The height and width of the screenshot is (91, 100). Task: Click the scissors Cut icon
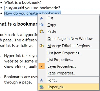(41, 18)
